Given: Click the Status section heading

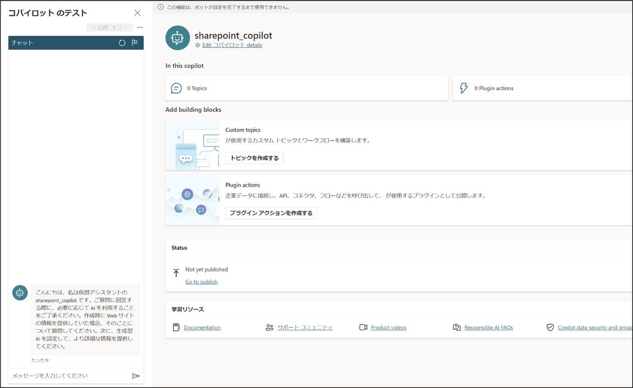Looking at the screenshot, I should pos(180,248).
